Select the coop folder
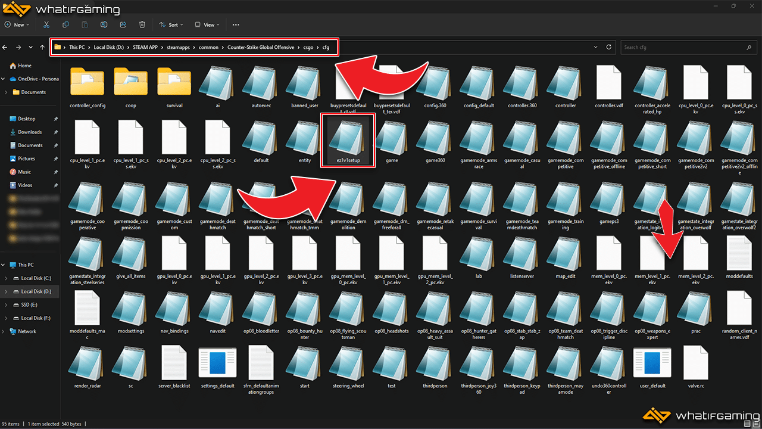 pos(131,88)
